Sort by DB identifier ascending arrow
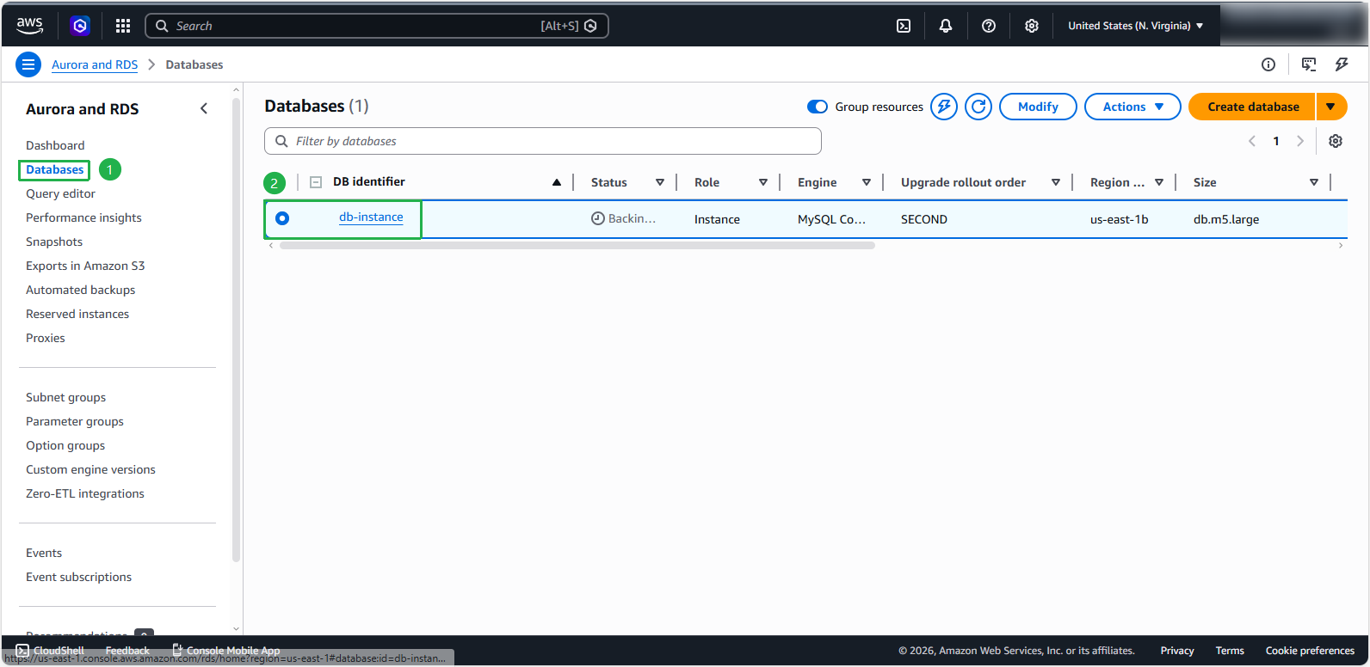 pos(557,182)
